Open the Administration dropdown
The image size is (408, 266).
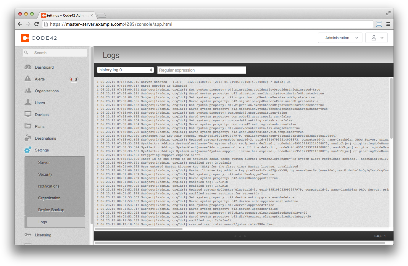click(x=340, y=38)
